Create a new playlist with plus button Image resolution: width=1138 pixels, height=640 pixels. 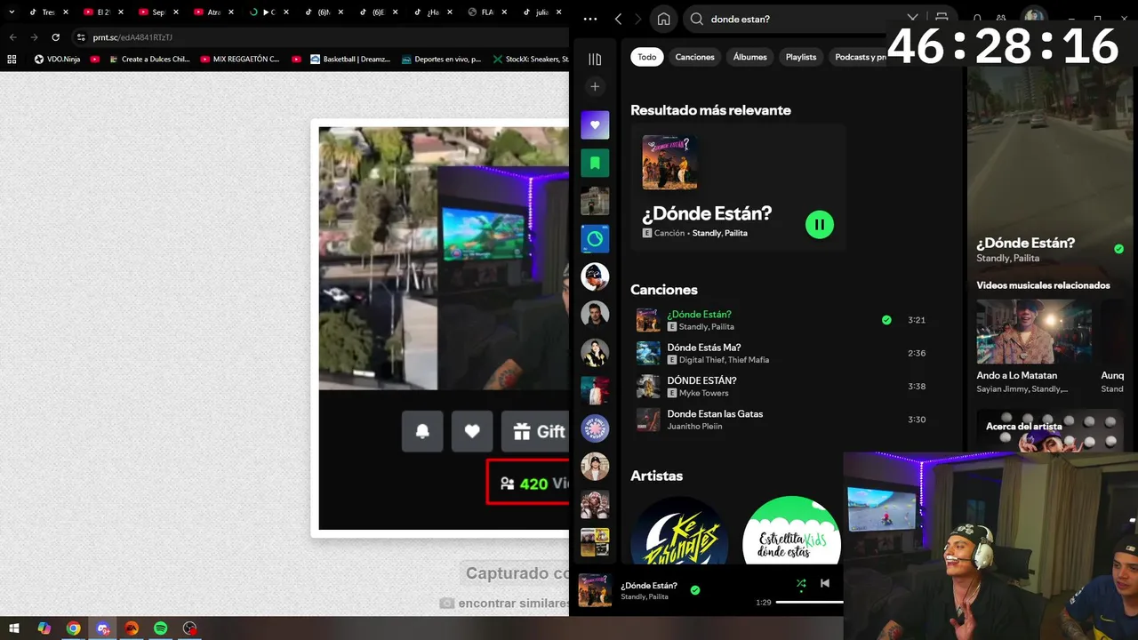(595, 86)
